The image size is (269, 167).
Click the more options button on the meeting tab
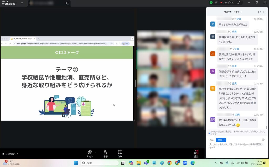point(68,3)
